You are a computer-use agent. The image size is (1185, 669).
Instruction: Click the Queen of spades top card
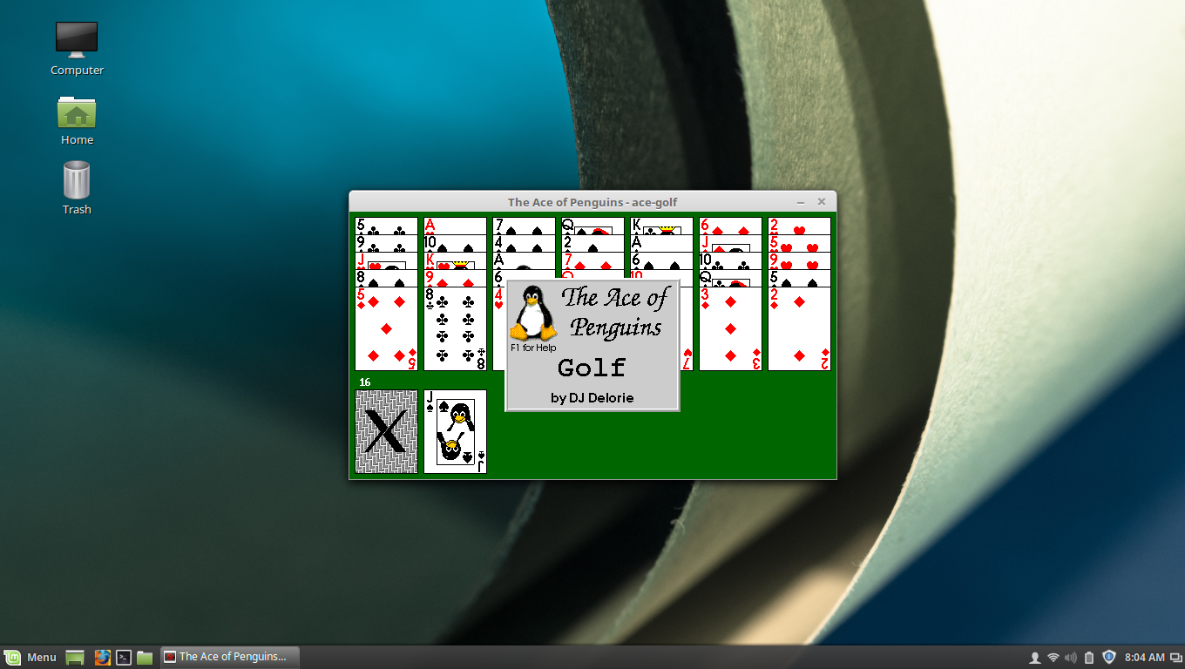[x=592, y=226]
